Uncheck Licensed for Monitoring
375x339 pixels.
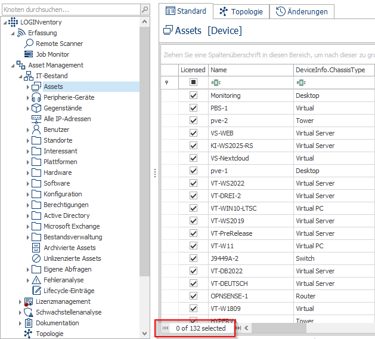[x=193, y=95]
